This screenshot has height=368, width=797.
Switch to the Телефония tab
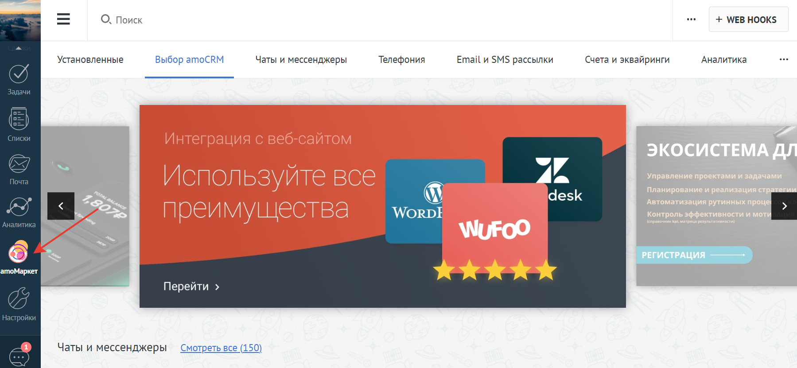point(401,60)
